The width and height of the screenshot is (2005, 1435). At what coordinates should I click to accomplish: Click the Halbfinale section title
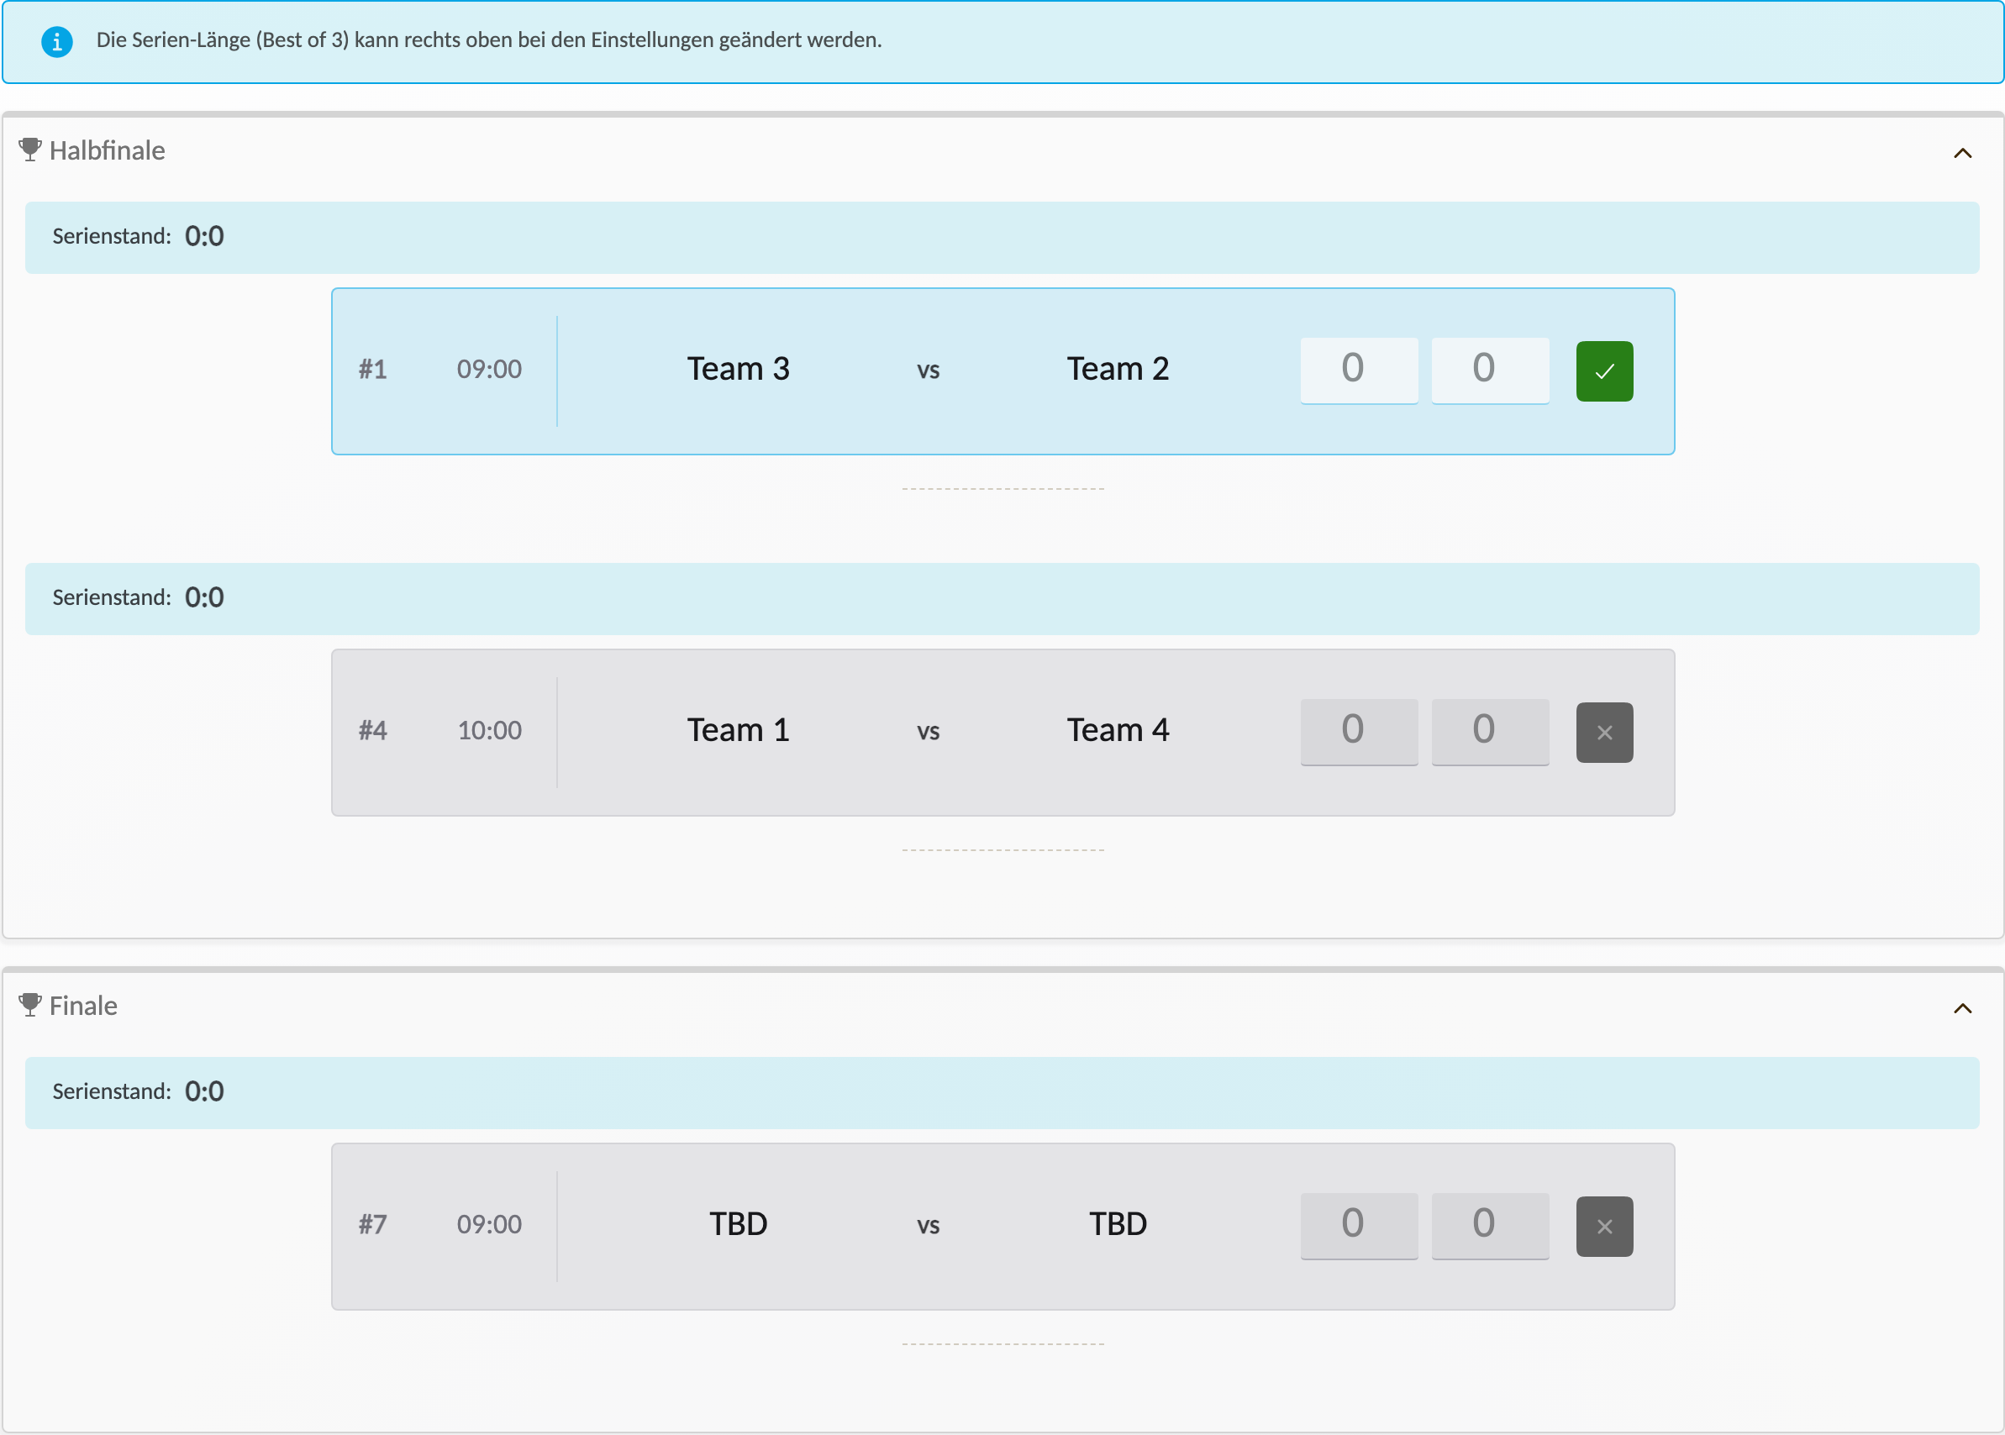[x=107, y=150]
